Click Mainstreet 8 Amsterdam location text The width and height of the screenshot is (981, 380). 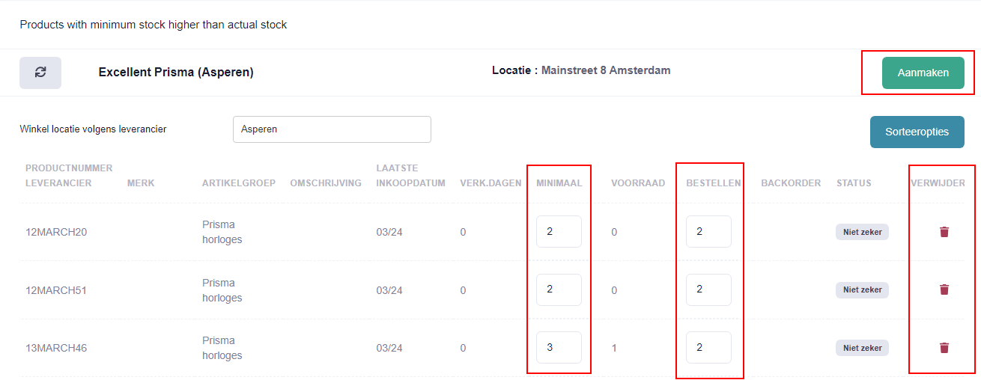point(606,70)
